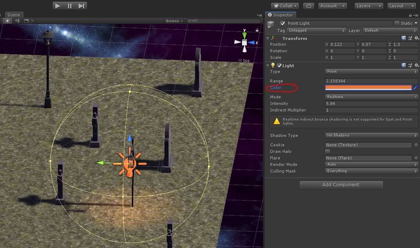
Task: Click Position X field showing 0.122
Action: tap(342, 45)
